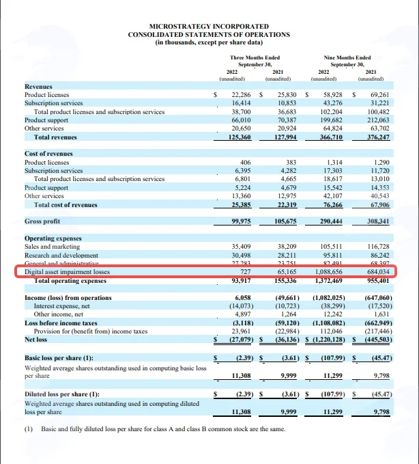Click the Revenues section heading
This screenshot has height=464, width=419.
pyautogui.click(x=38, y=87)
